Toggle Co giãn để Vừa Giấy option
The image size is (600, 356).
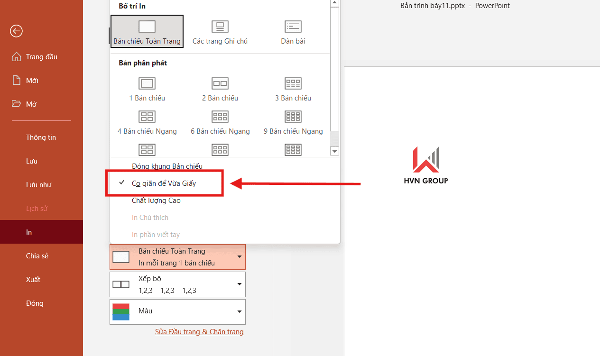click(x=164, y=183)
